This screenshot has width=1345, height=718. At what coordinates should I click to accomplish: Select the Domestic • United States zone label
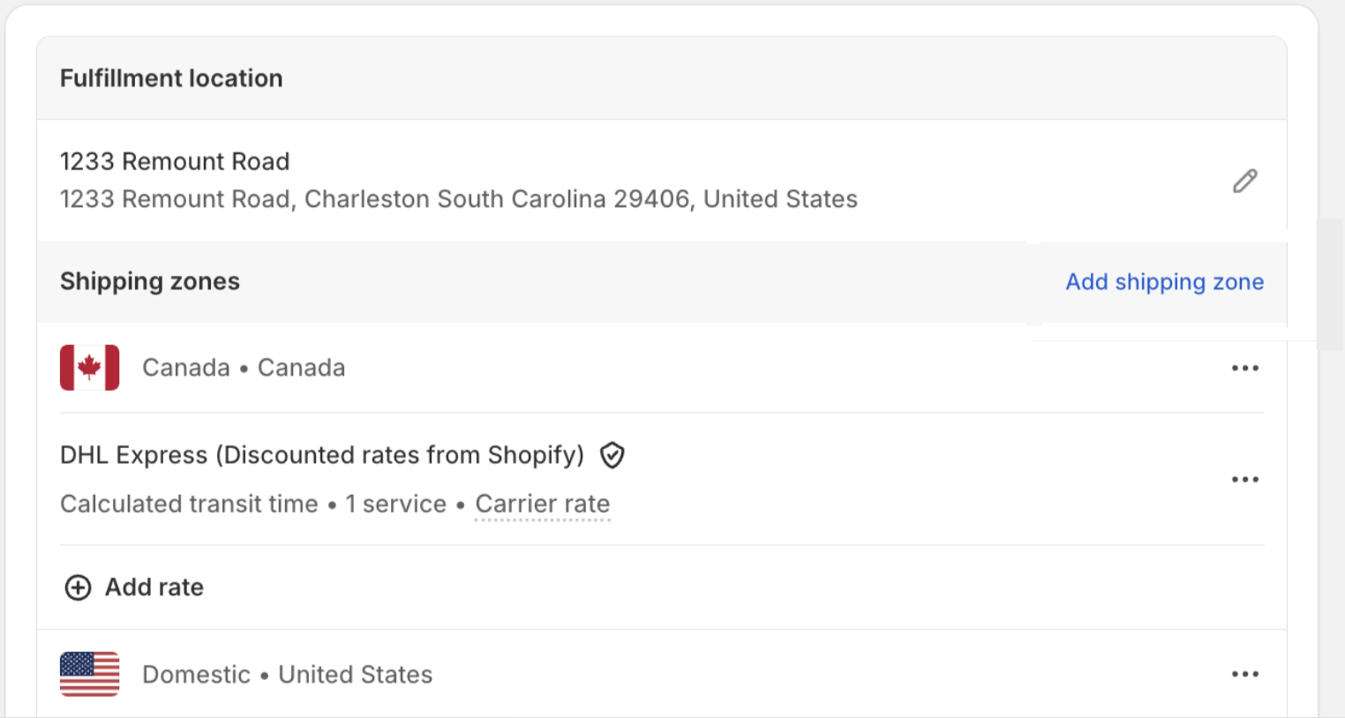point(287,675)
